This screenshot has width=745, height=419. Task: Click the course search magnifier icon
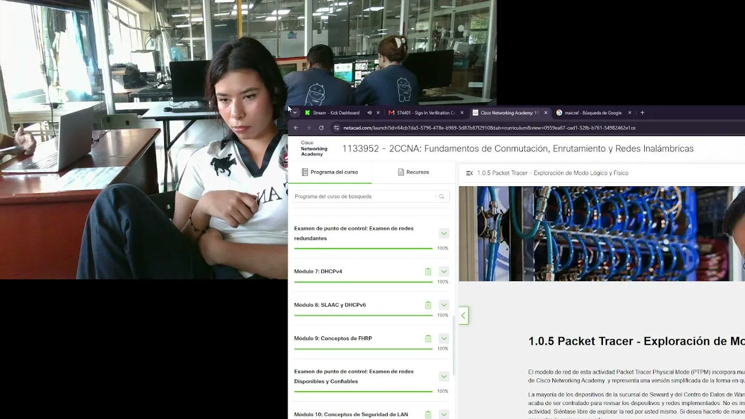pos(442,197)
